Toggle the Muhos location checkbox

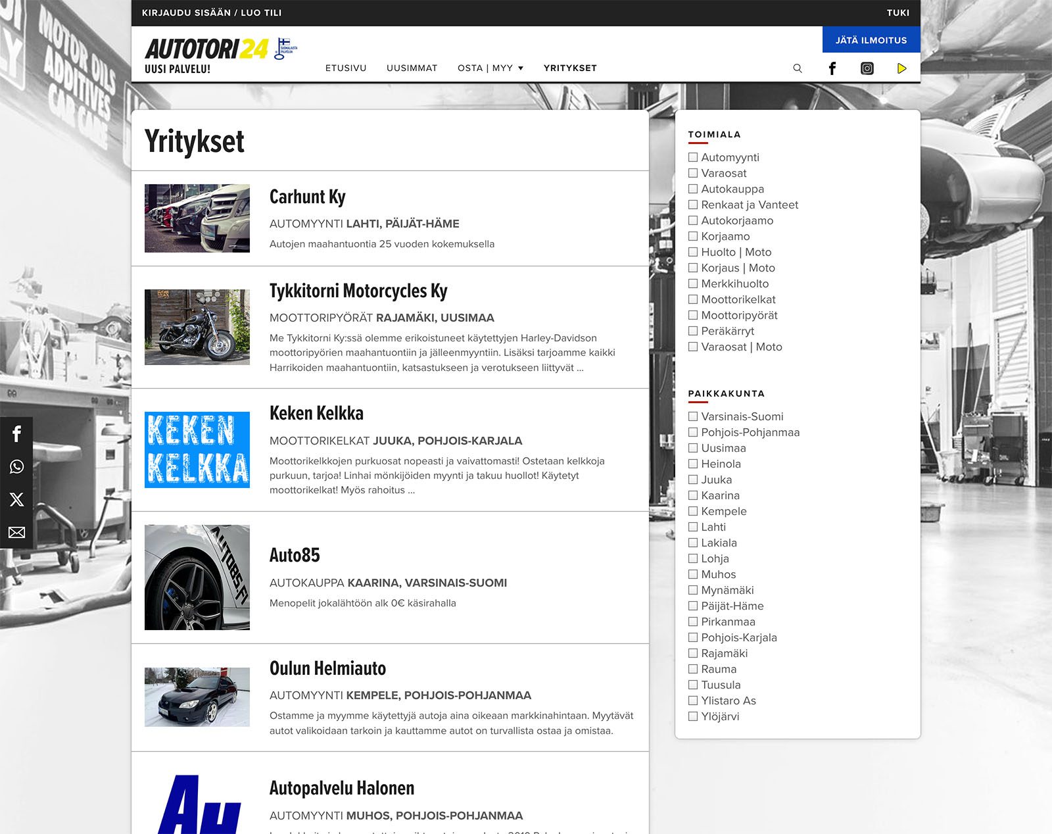pyautogui.click(x=693, y=574)
